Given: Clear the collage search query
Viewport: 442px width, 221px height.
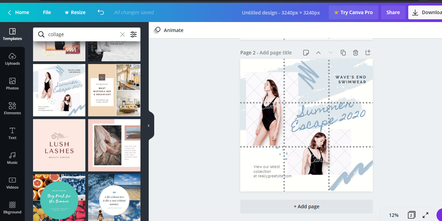Looking at the screenshot, I should pos(122,34).
